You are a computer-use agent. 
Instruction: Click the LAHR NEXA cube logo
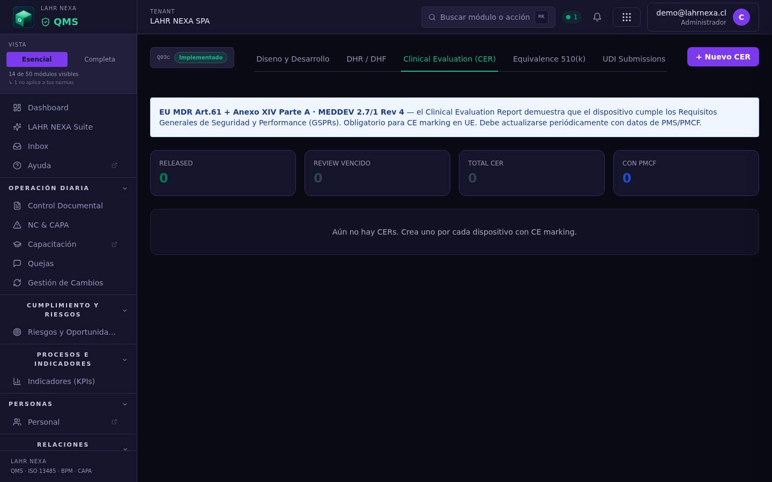pyautogui.click(x=24, y=17)
